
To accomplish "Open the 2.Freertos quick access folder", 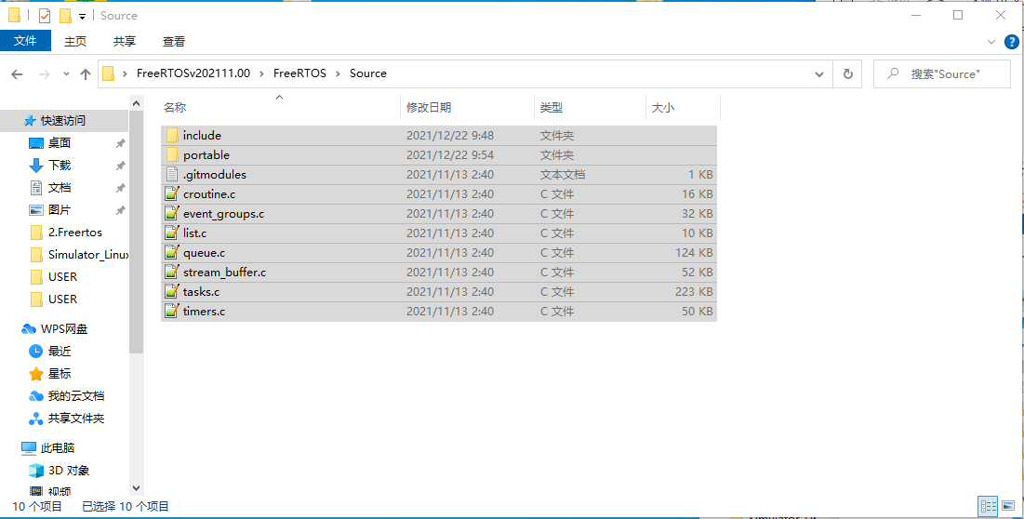I will coord(74,232).
